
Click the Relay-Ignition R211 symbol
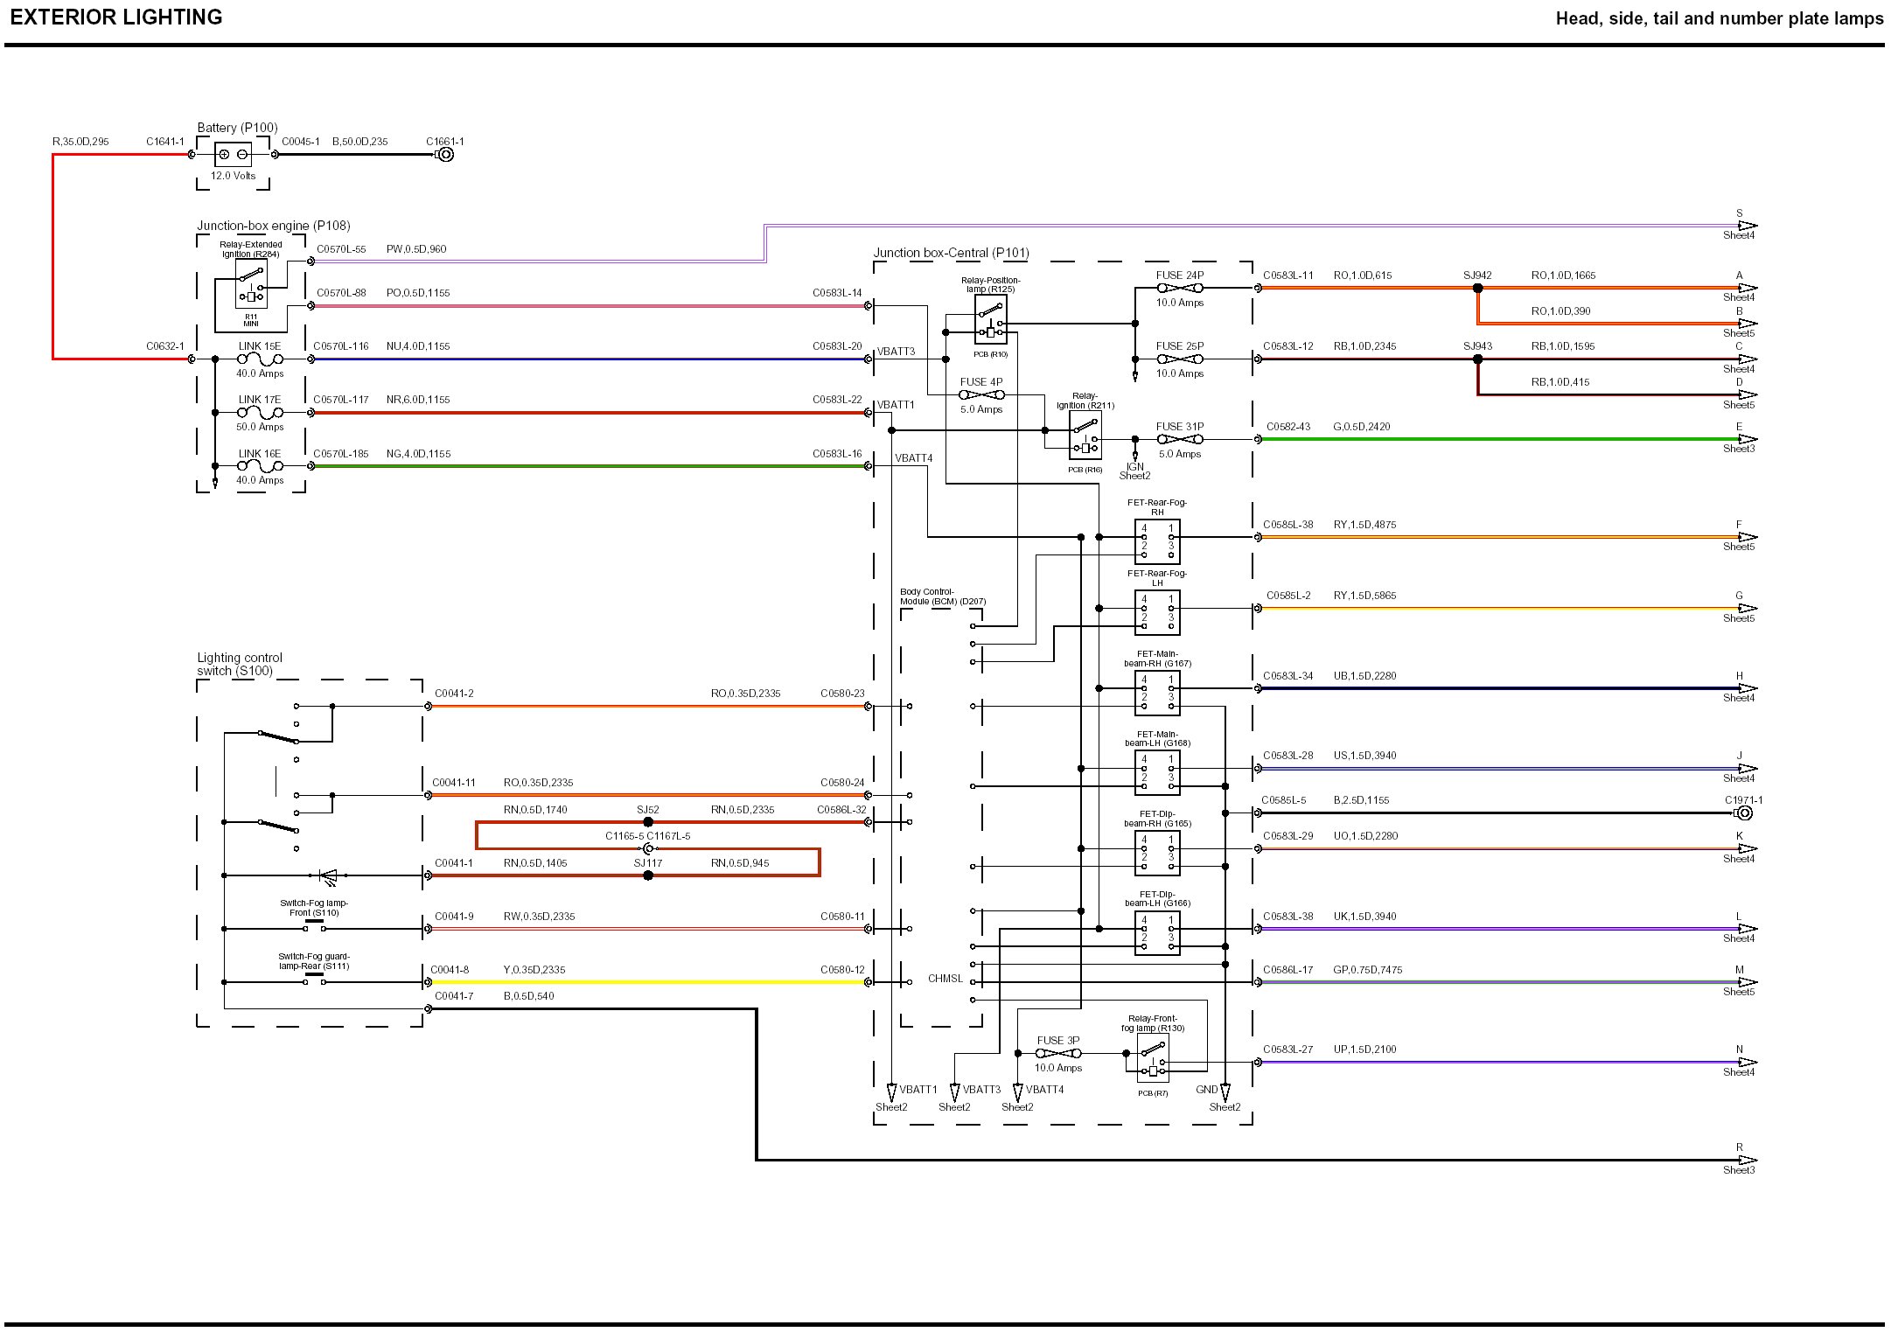pos(1085,436)
